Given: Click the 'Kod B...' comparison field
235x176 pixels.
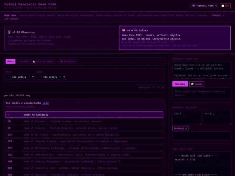Looking at the screenshot, I should (x=217, y=117).
